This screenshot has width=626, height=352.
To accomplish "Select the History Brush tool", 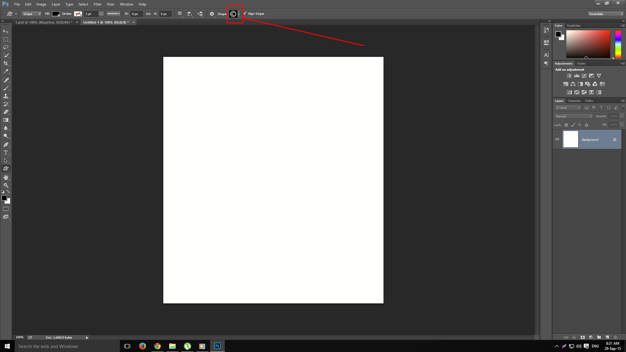I will click(6, 104).
